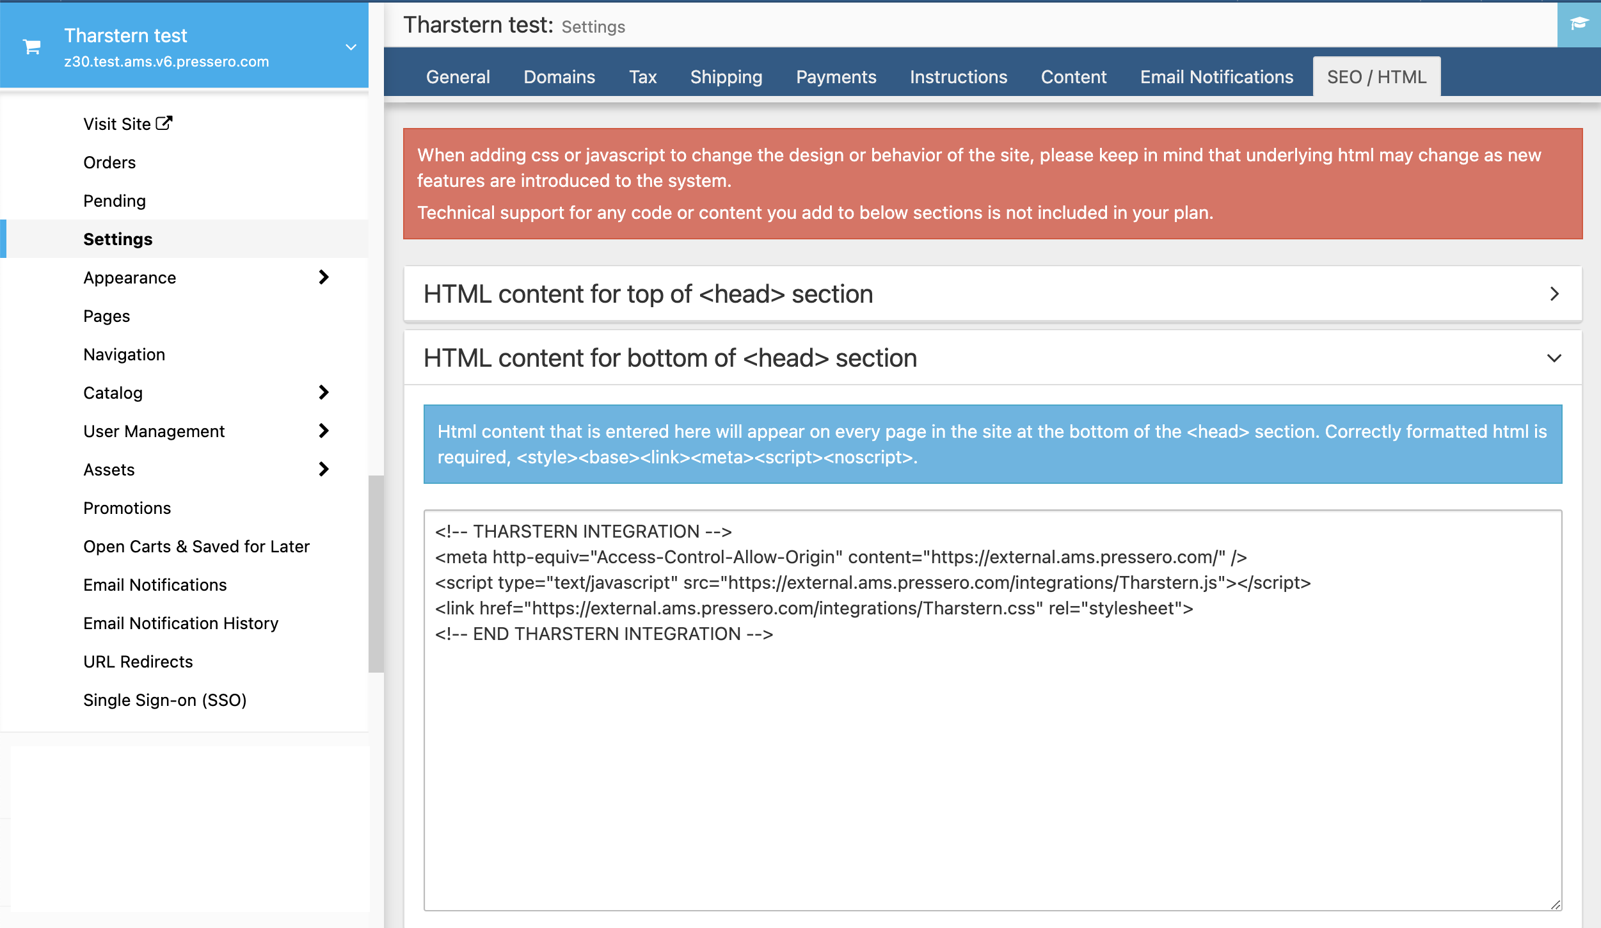
Task: Click the meta Access-Control-Allow-Origin line
Action: (x=841, y=557)
